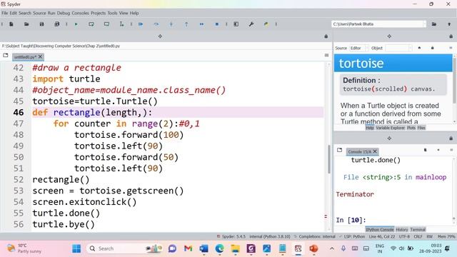Click the Run current cell icon
Screen dimensions: 457x257
click(91, 24)
